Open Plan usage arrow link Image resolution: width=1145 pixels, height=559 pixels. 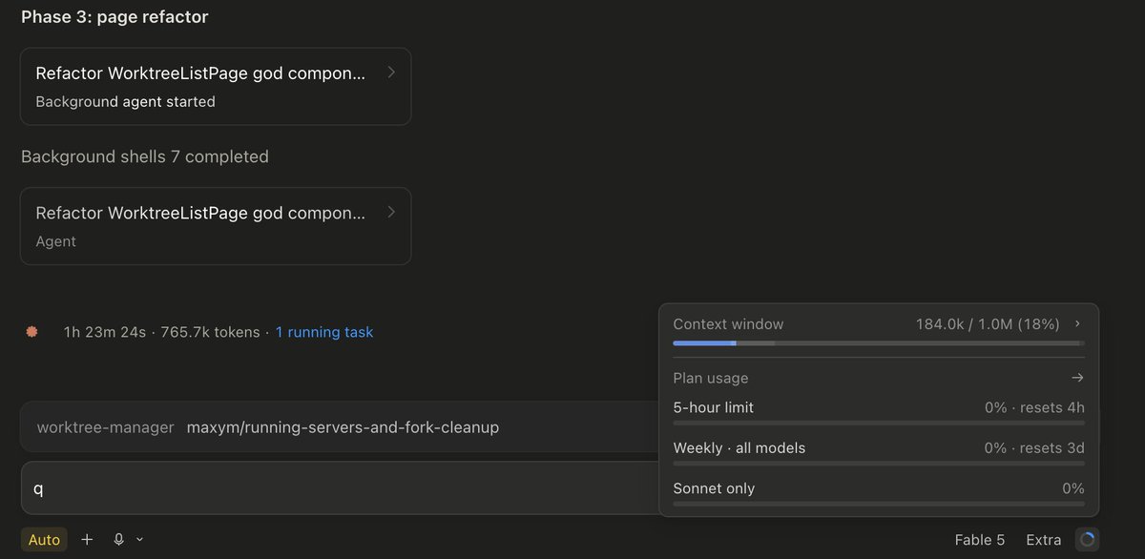point(1078,378)
